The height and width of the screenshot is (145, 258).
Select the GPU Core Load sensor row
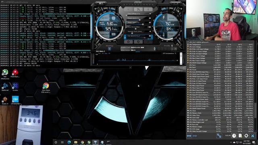click(x=221, y=118)
